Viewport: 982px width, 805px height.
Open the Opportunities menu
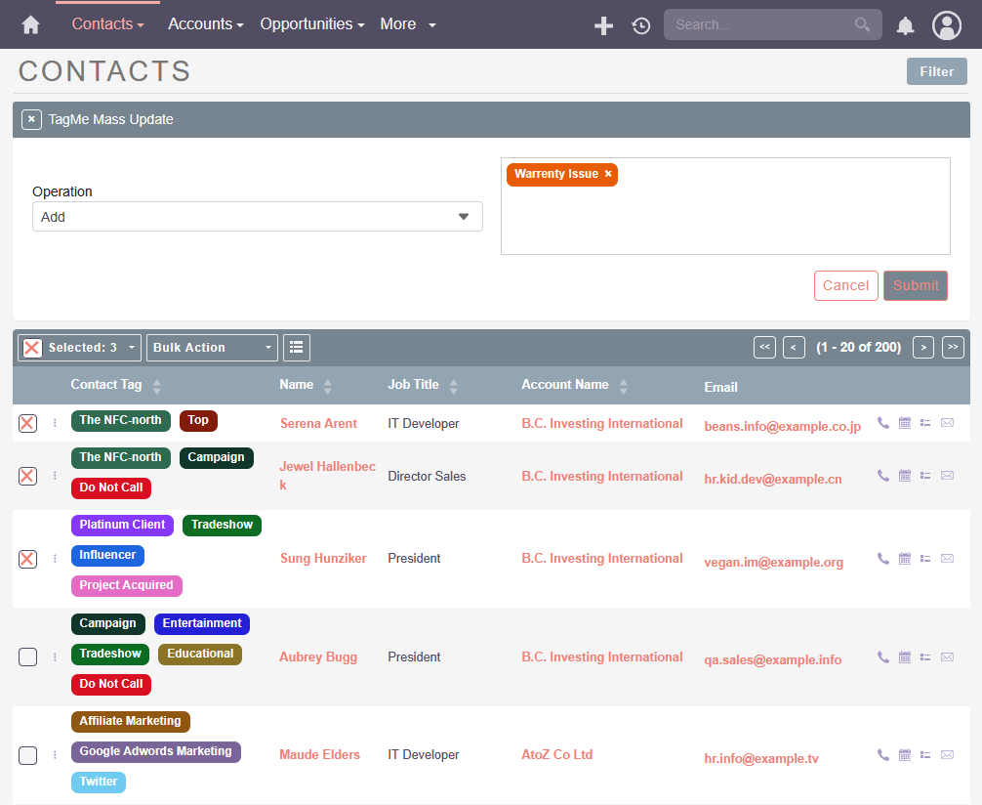312,23
